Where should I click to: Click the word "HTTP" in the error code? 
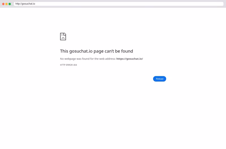pos(63,65)
